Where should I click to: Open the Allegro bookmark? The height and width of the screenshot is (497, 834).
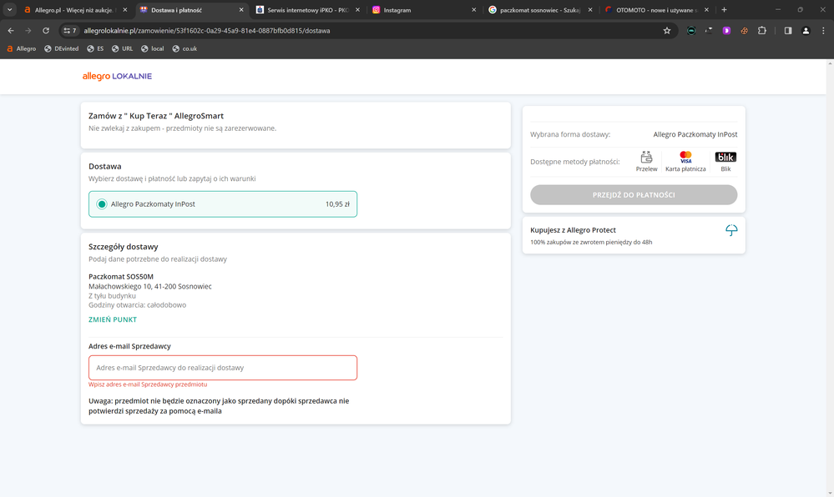[21, 48]
